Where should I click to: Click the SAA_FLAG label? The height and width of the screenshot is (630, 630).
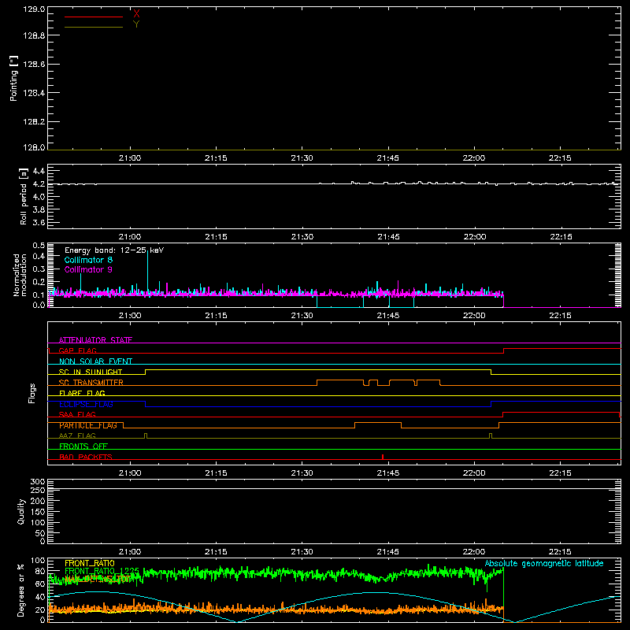point(77,414)
